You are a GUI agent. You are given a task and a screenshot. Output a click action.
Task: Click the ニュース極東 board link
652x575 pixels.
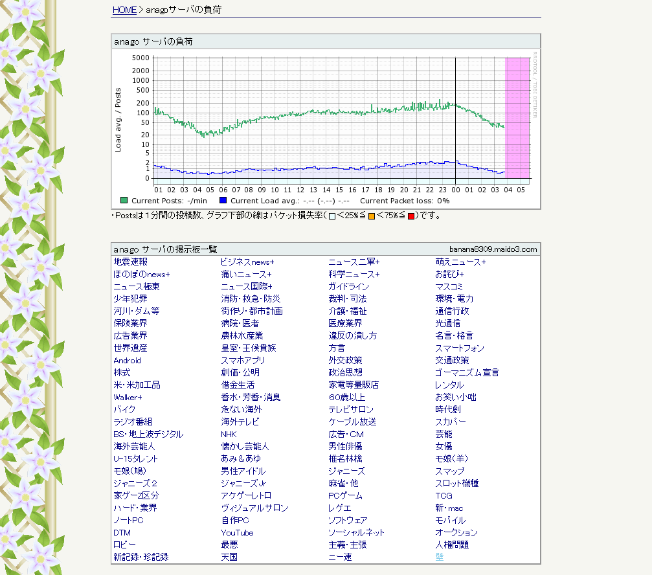pos(137,286)
